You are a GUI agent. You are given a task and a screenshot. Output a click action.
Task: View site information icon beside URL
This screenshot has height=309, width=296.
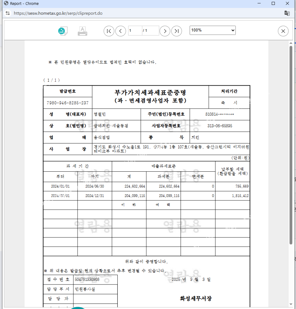coord(8,13)
